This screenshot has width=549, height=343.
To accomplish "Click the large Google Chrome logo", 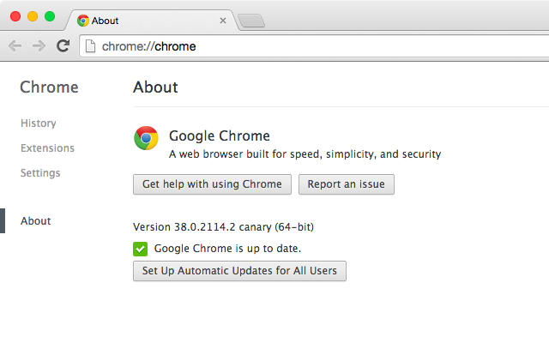I will pos(146,138).
